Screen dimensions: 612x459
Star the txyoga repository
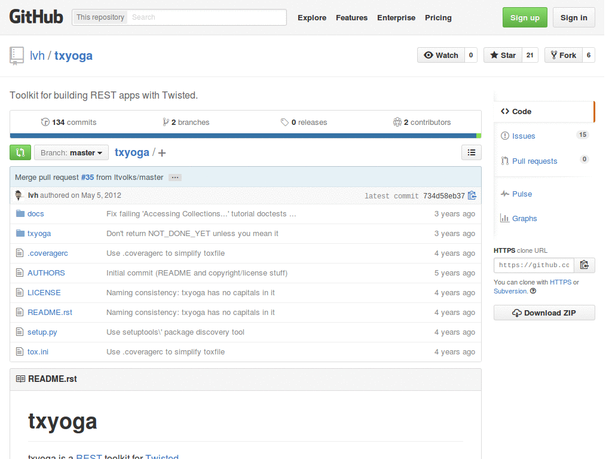point(503,55)
